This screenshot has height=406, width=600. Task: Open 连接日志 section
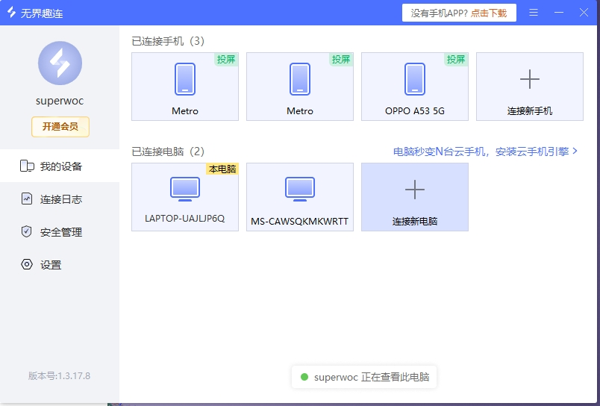pos(60,199)
